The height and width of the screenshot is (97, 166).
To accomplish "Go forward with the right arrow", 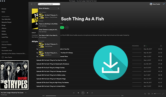I will click(x=35, y=4).
